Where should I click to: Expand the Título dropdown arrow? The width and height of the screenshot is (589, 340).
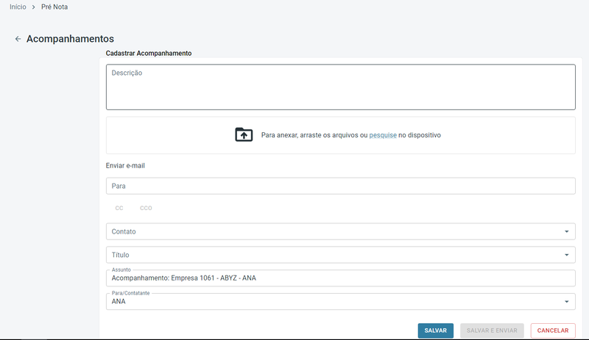[566, 255]
